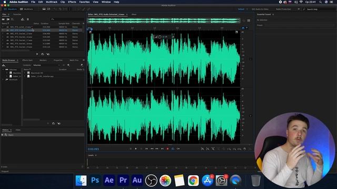Show Spectral Pitch Display

(49, 9)
